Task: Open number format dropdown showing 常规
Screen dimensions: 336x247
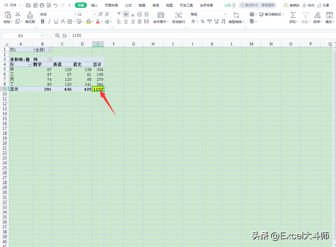Action: coord(225,14)
